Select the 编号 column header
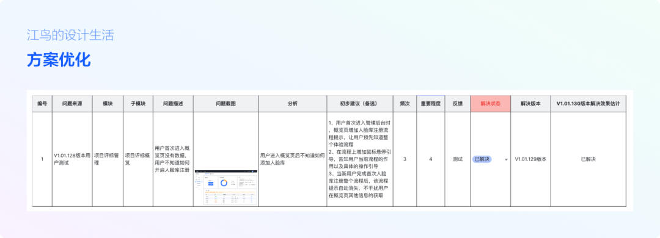Screen dimensions: 660x238 point(42,104)
